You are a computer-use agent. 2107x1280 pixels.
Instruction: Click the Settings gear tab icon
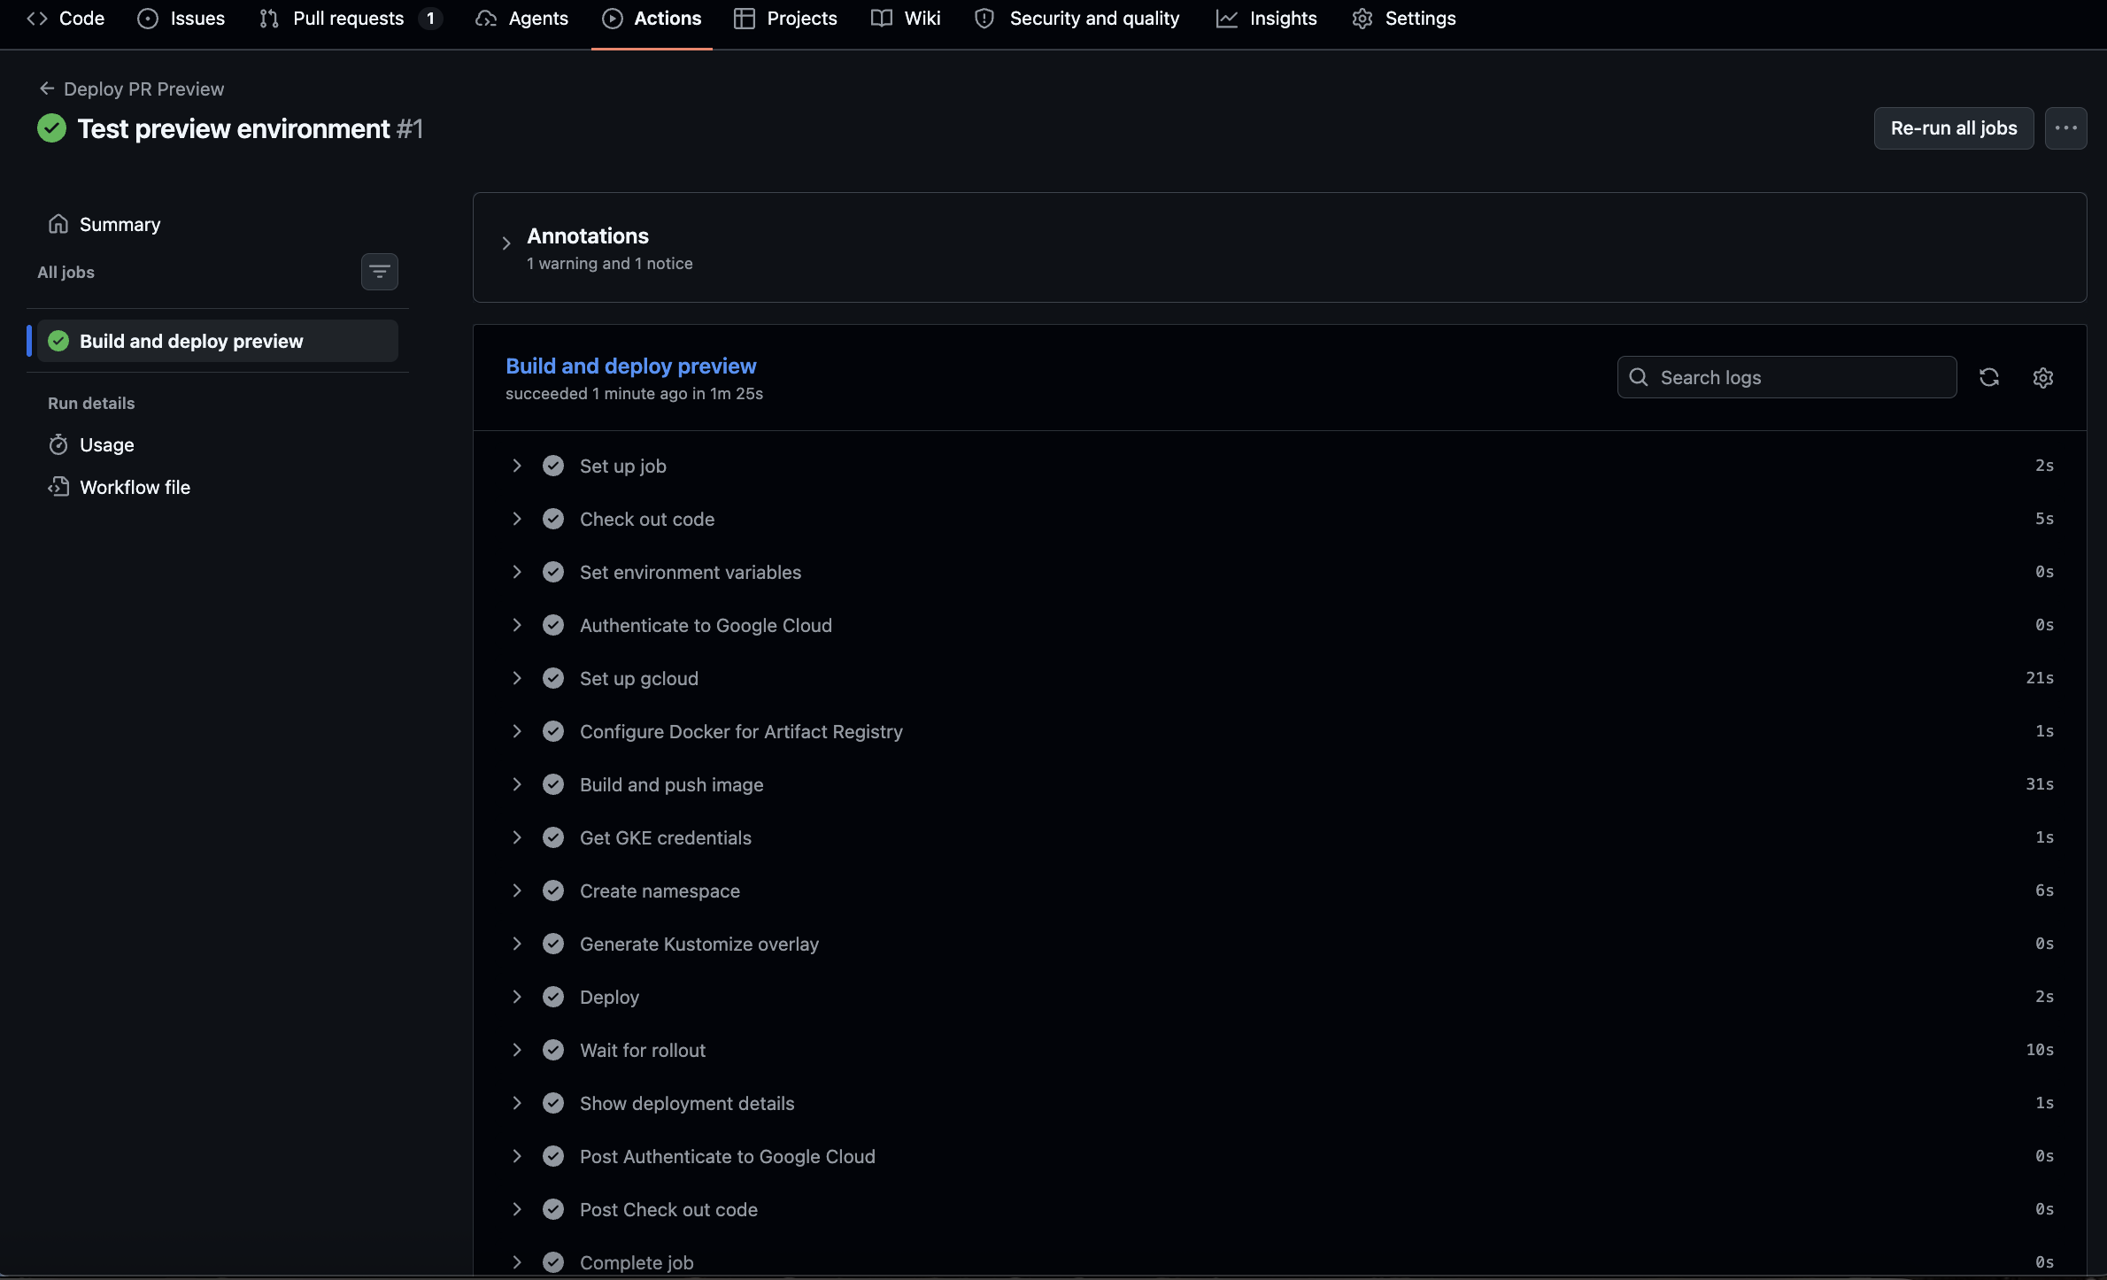pos(1362,19)
